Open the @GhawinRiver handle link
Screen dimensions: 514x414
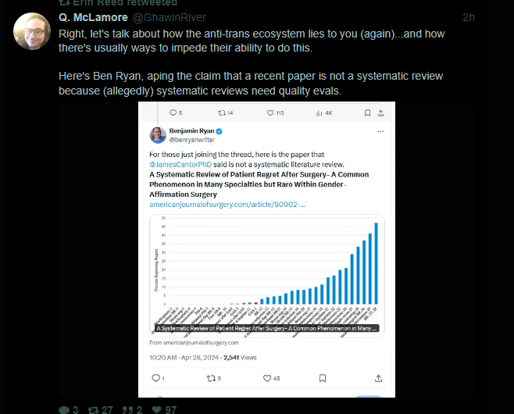(170, 17)
